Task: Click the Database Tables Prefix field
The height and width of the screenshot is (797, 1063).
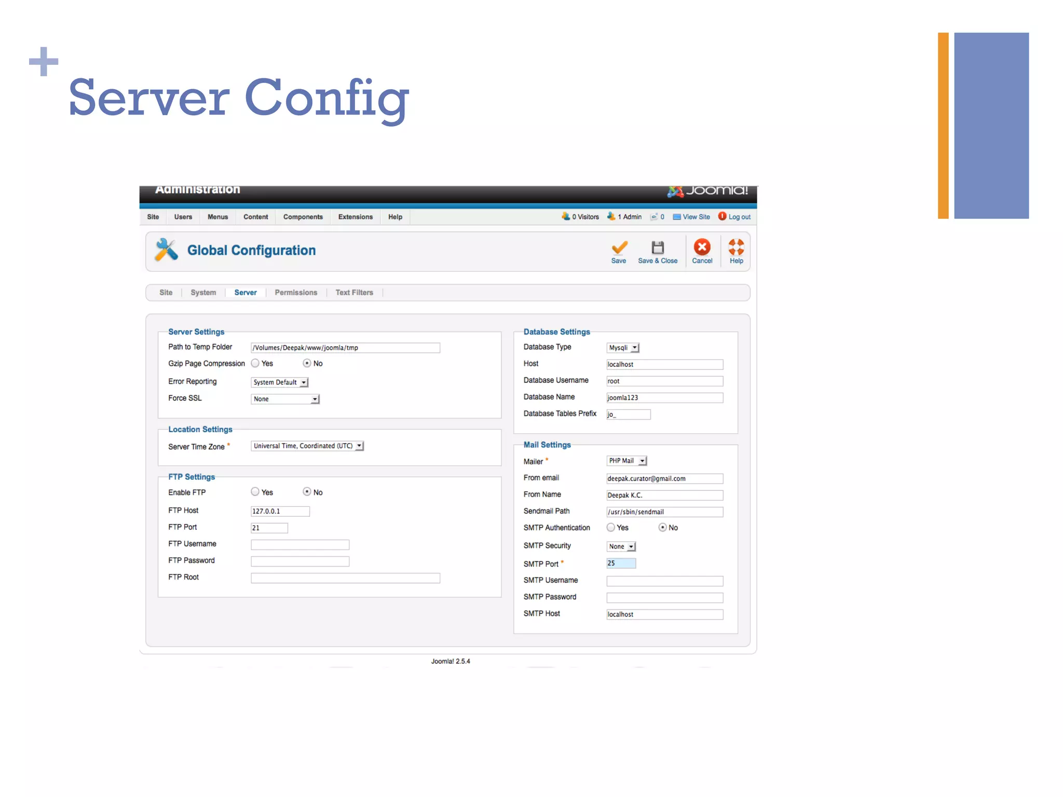Action: click(628, 414)
